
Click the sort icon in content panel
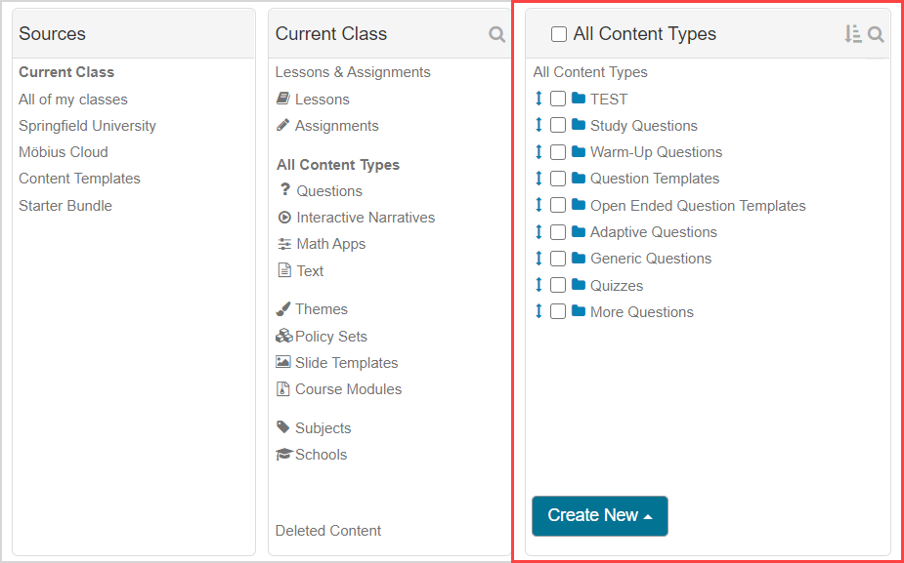click(852, 34)
